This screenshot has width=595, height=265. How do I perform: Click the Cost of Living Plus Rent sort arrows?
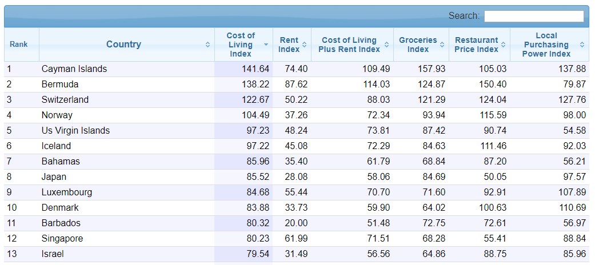[386, 45]
